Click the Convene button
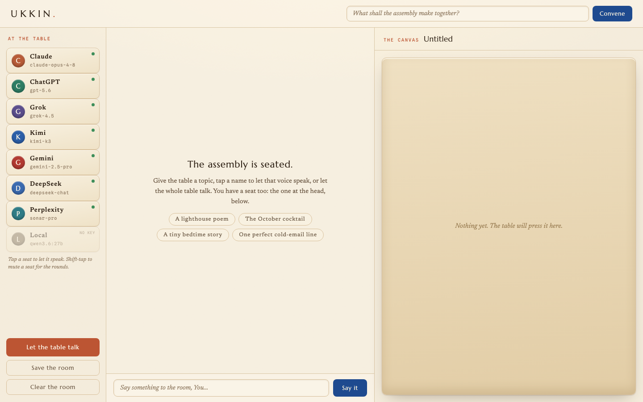The image size is (643, 402). coord(612,13)
